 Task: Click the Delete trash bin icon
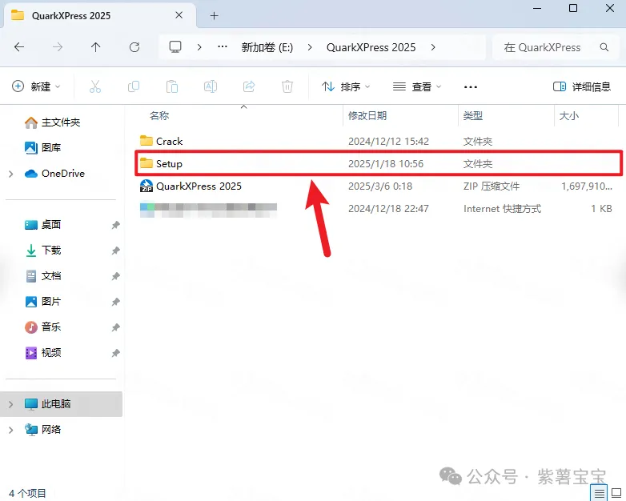287,86
